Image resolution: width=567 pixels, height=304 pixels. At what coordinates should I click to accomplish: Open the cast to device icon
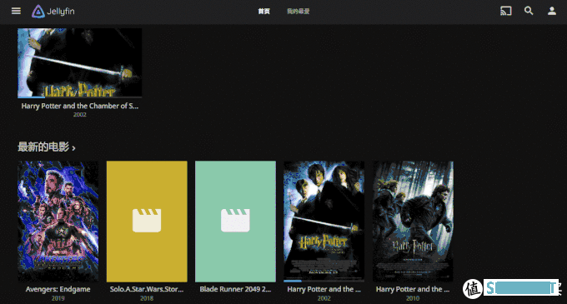coord(505,11)
